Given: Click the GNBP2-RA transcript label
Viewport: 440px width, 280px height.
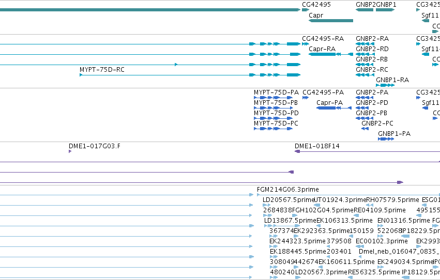Looking at the screenshot, I should (x=372, y=38).
